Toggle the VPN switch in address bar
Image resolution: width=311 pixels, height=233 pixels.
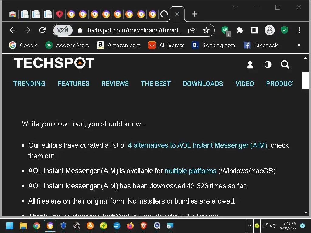pos(63,30)
